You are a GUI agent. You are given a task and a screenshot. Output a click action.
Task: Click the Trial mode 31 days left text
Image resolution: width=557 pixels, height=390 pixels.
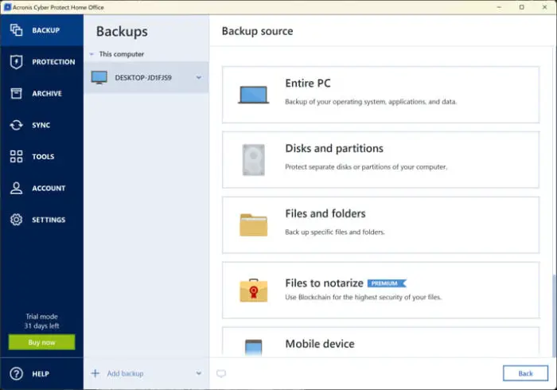tap(41, 321)
